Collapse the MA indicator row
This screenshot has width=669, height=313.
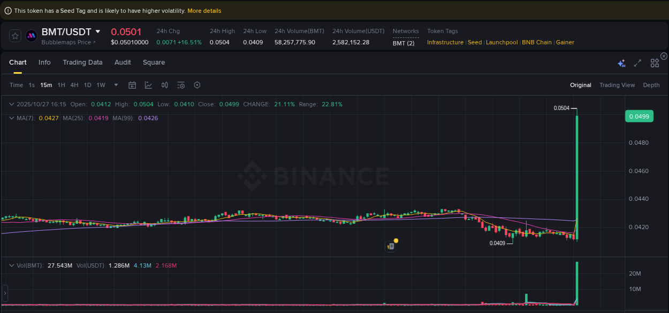click(x=11, y=118)
